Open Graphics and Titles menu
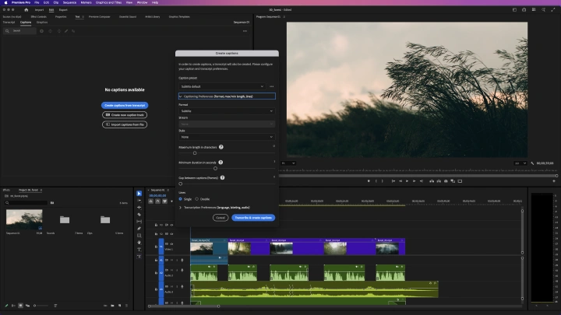The image size is (561, 315). [x=108, y=2]
